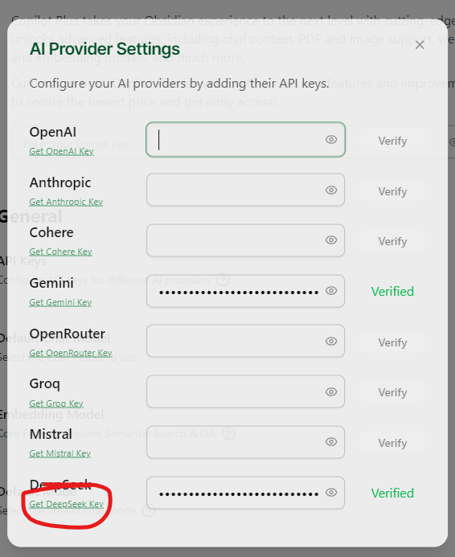
Task: Verify the OpenAI API key
Action: point(392,141)
